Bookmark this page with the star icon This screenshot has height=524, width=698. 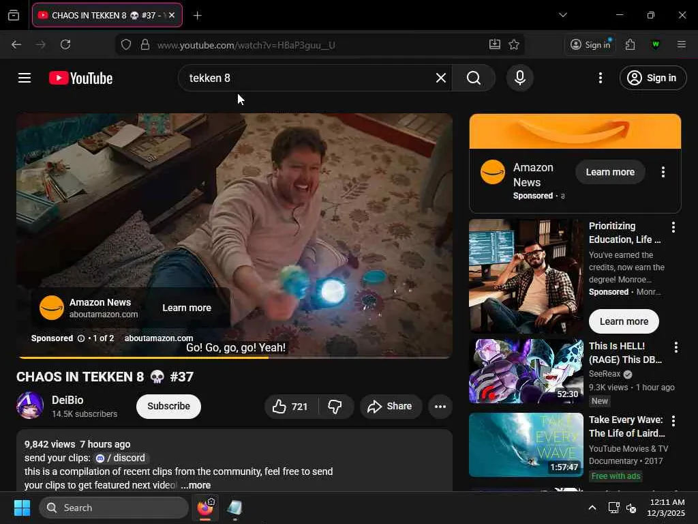click(514, 44)
